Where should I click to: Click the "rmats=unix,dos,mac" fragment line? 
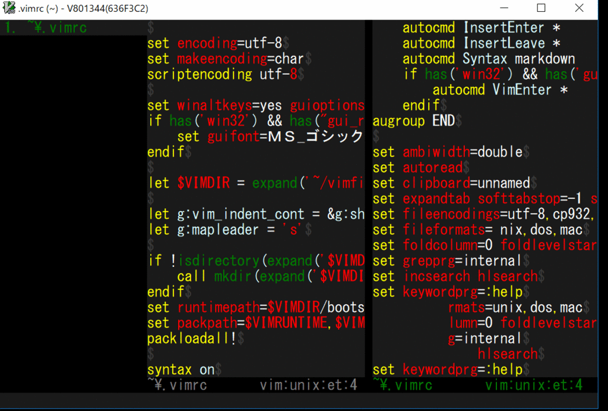(x=519, y=307)
